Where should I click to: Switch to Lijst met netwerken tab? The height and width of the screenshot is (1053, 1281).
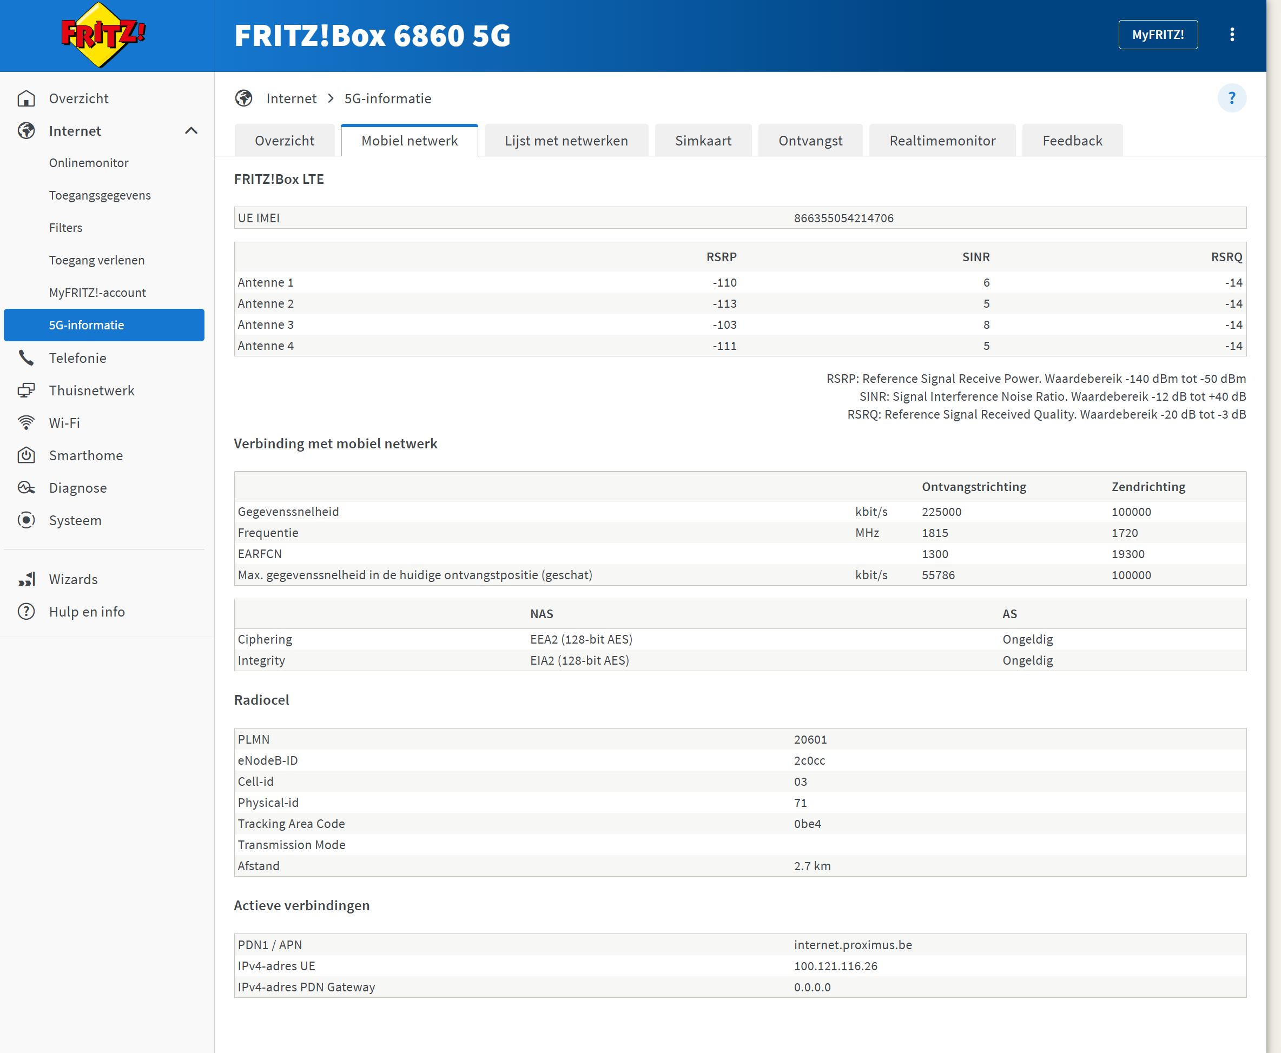[x=566, y=141]
